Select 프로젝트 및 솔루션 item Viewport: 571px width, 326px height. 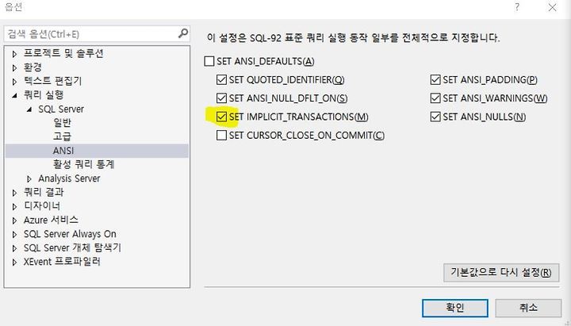tap(63, 53)
